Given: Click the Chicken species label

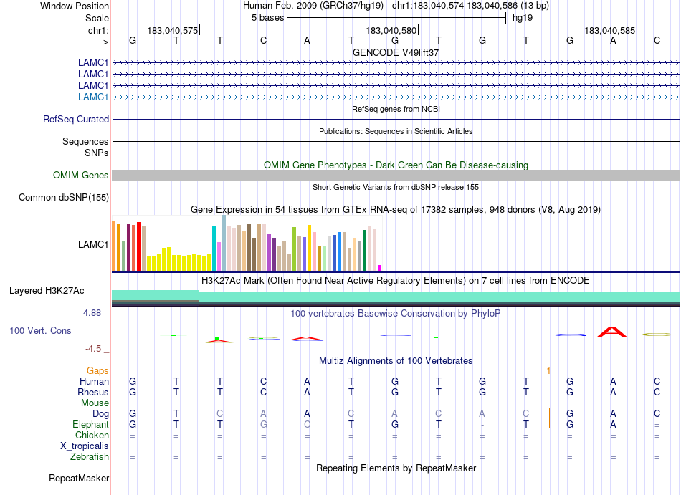Looking at the screenshot, I should [92, 435].
